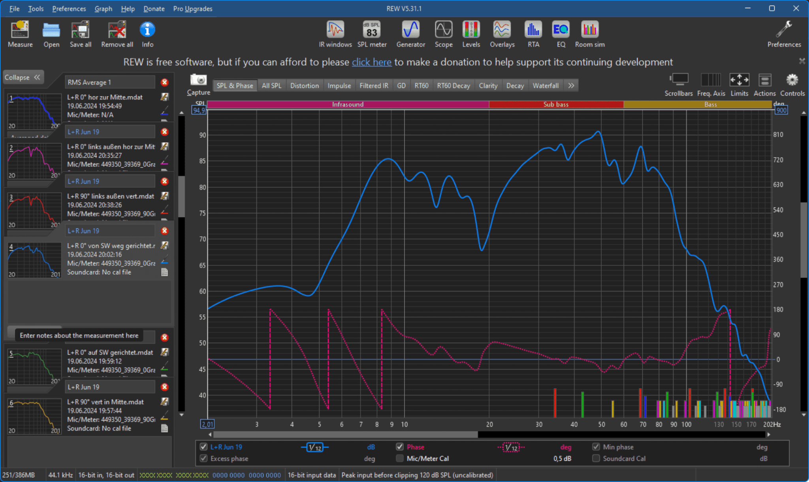Follow the click here donation link
809x482 pixels.
(372, 62)
